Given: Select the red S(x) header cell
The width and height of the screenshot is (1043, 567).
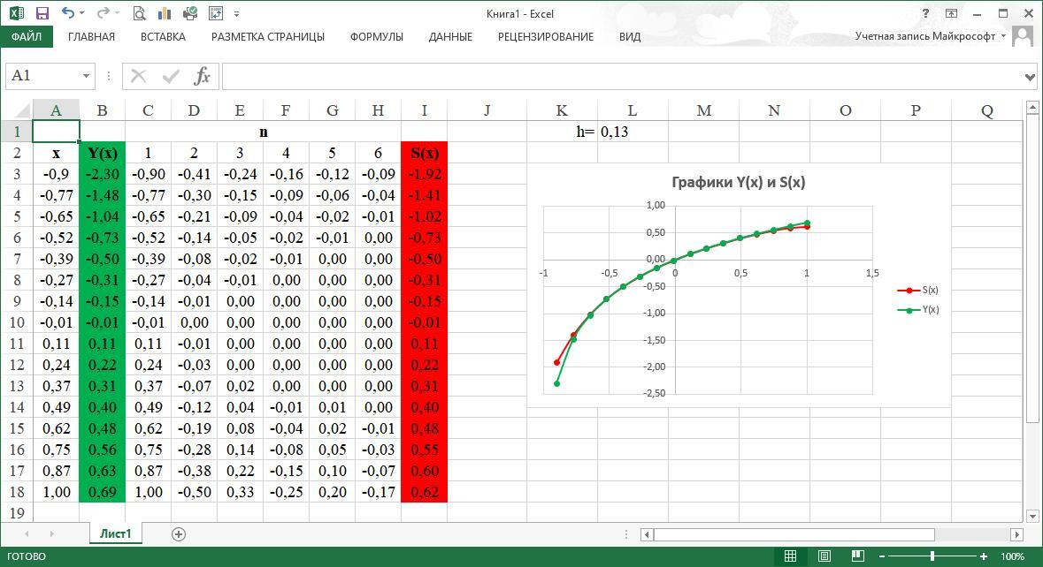Looking at the screenshot, I should point(424,153).
